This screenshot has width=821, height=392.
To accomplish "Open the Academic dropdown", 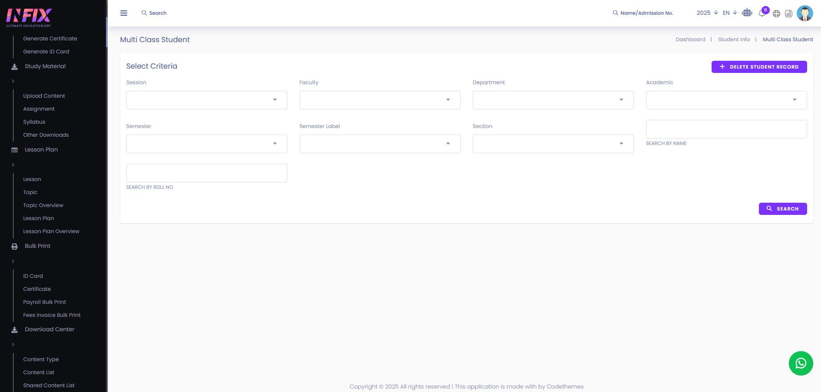I will [726, 100].
